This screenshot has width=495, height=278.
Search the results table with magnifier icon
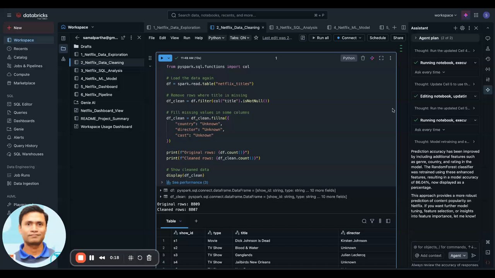click(x=364, y=221)
